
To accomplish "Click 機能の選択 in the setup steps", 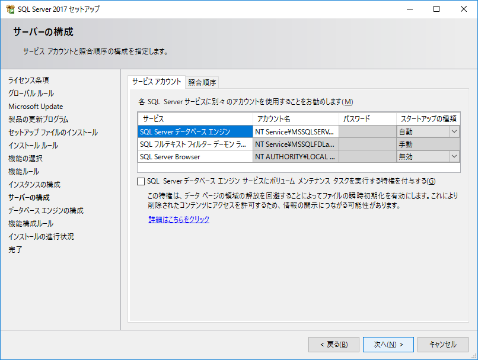I will [x=26, y=159].
